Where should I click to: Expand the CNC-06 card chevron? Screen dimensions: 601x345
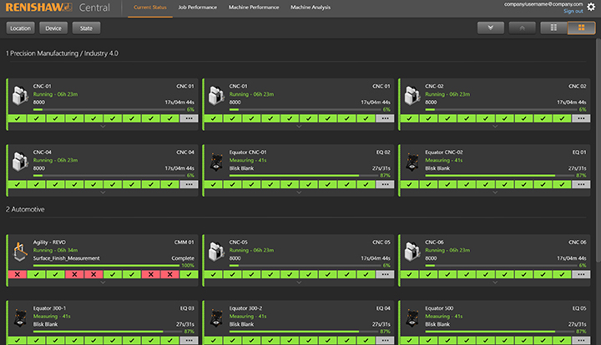495,282
